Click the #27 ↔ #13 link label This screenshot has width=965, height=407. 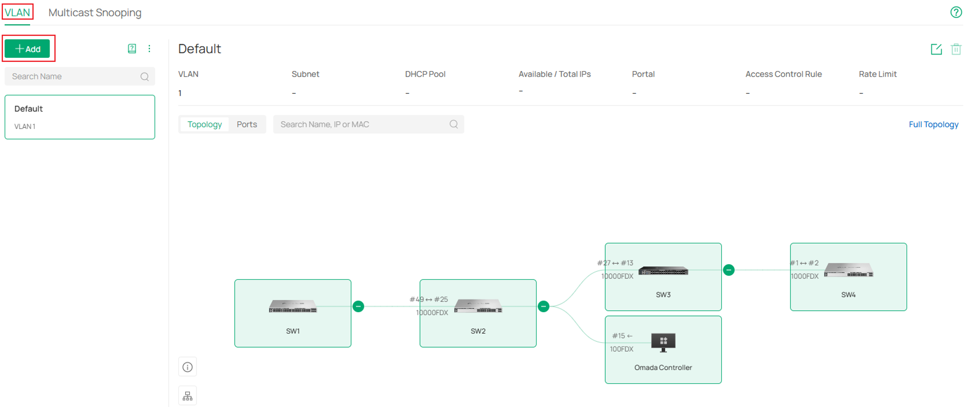(x=615, y=263)
